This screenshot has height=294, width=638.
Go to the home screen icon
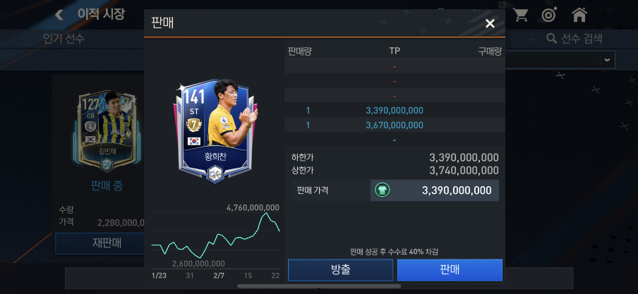579,15
